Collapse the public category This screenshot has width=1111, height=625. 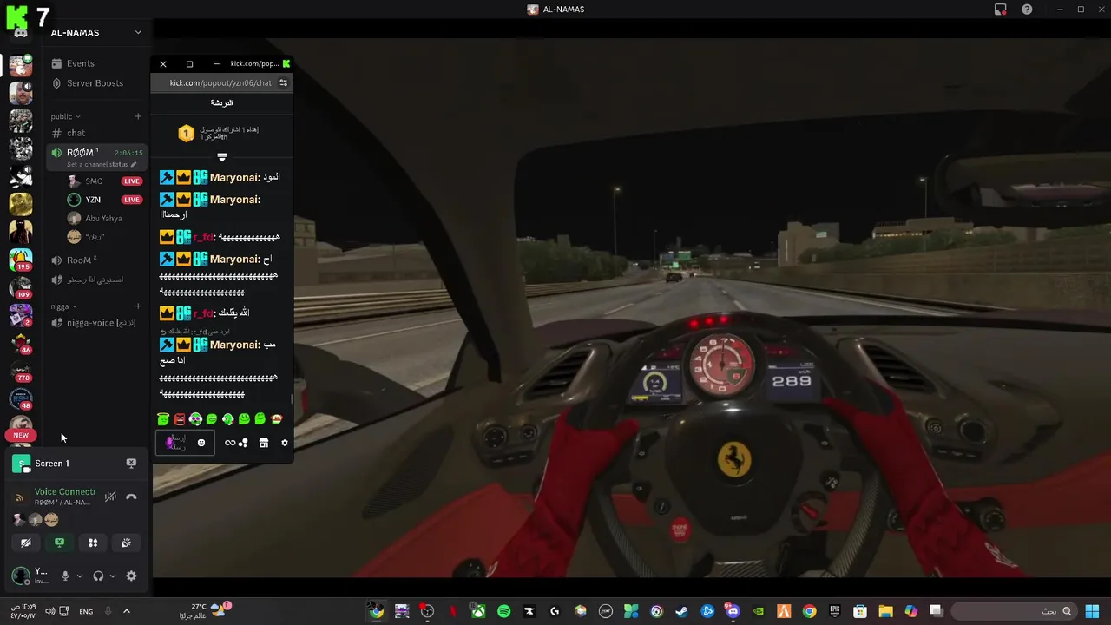pyautogui.click(x=65, y=116)
